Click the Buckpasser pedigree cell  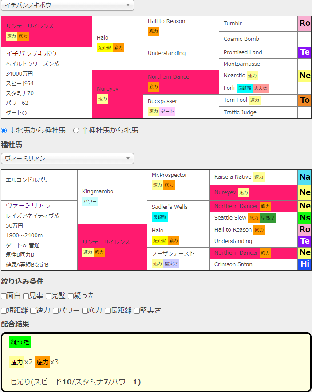tap(162, 101)
